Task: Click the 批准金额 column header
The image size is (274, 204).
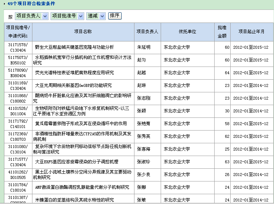Action: click(222, 32)
